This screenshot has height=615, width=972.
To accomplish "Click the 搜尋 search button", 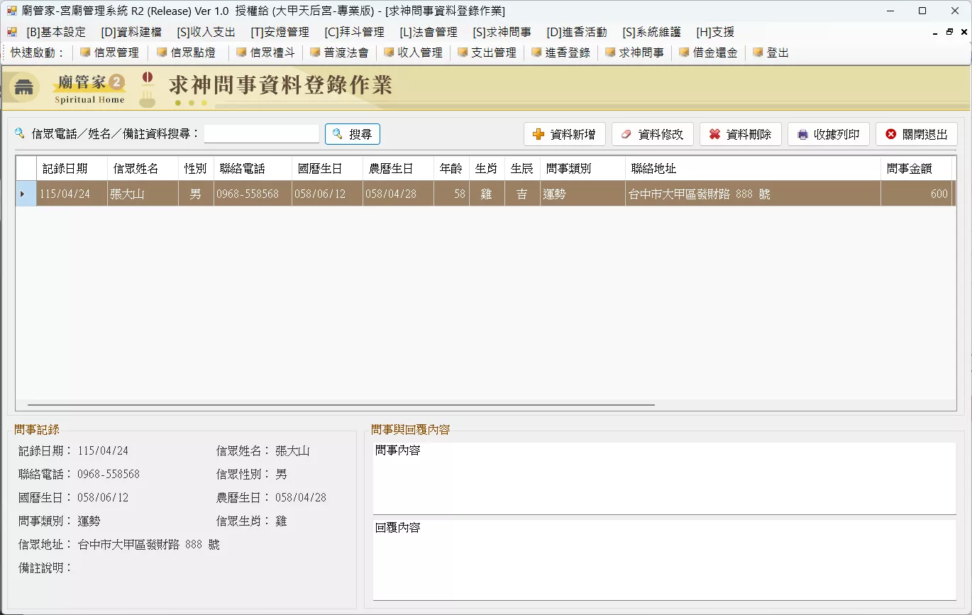I will 353,134.
